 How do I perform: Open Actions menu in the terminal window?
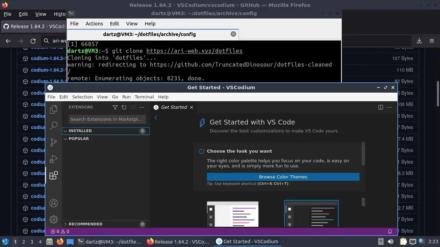(x=94, y=24)
